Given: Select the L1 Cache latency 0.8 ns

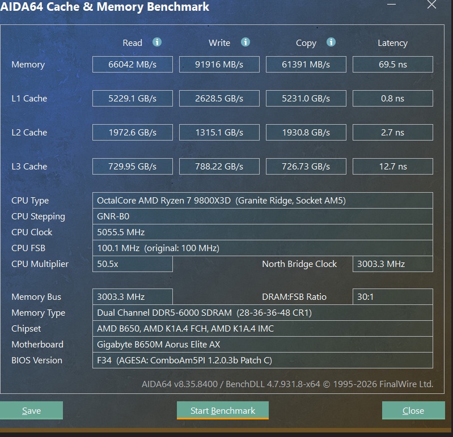Looking at the screenshot, I should pyautogui.click(x=393, y=99).
